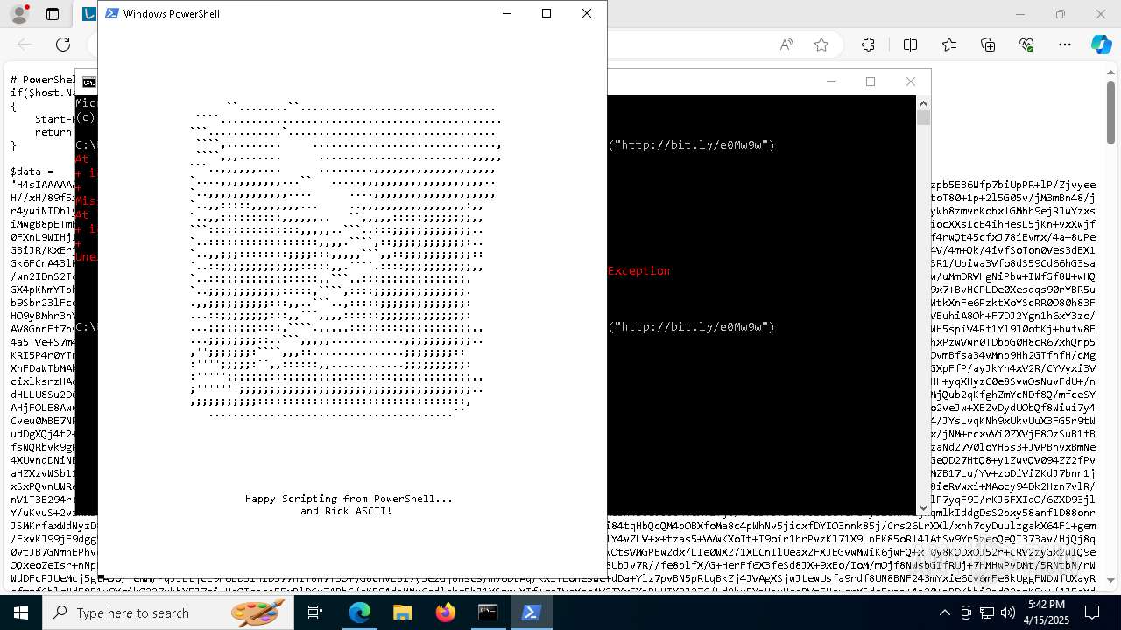The height and width of the screenshot is (630, 1121).
Task: Open the Windows Start menu
Action: click(x=21, y=612)
